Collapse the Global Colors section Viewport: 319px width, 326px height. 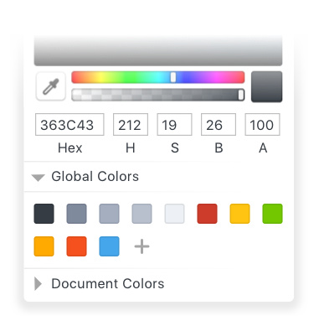point(38,177)
